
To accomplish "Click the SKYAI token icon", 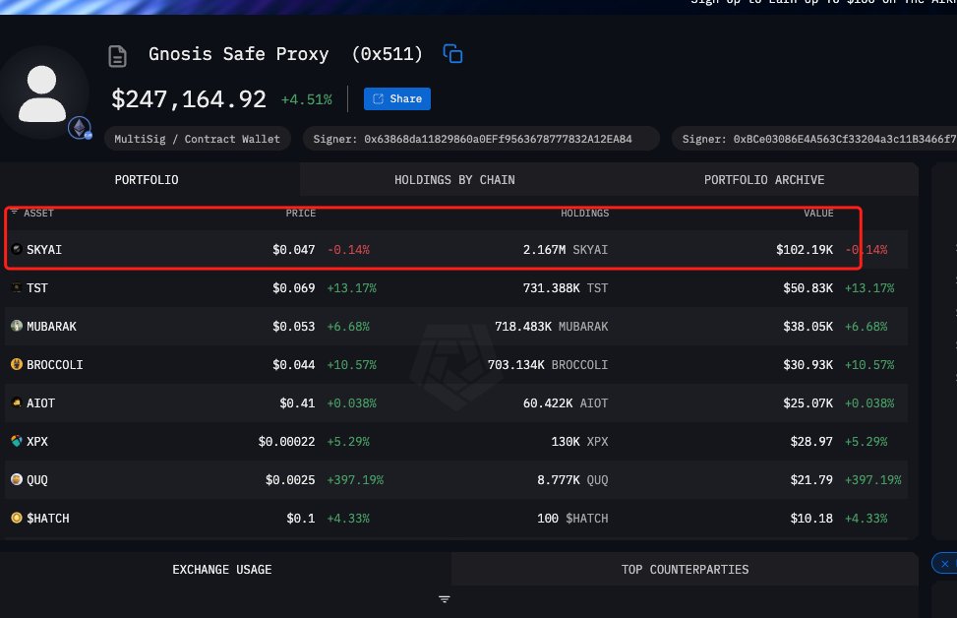I will point(17,249).
